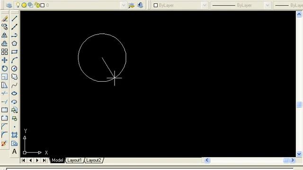
Task: Click horizontal scrollbar right arrow
Action: click(x=293, y=160)
